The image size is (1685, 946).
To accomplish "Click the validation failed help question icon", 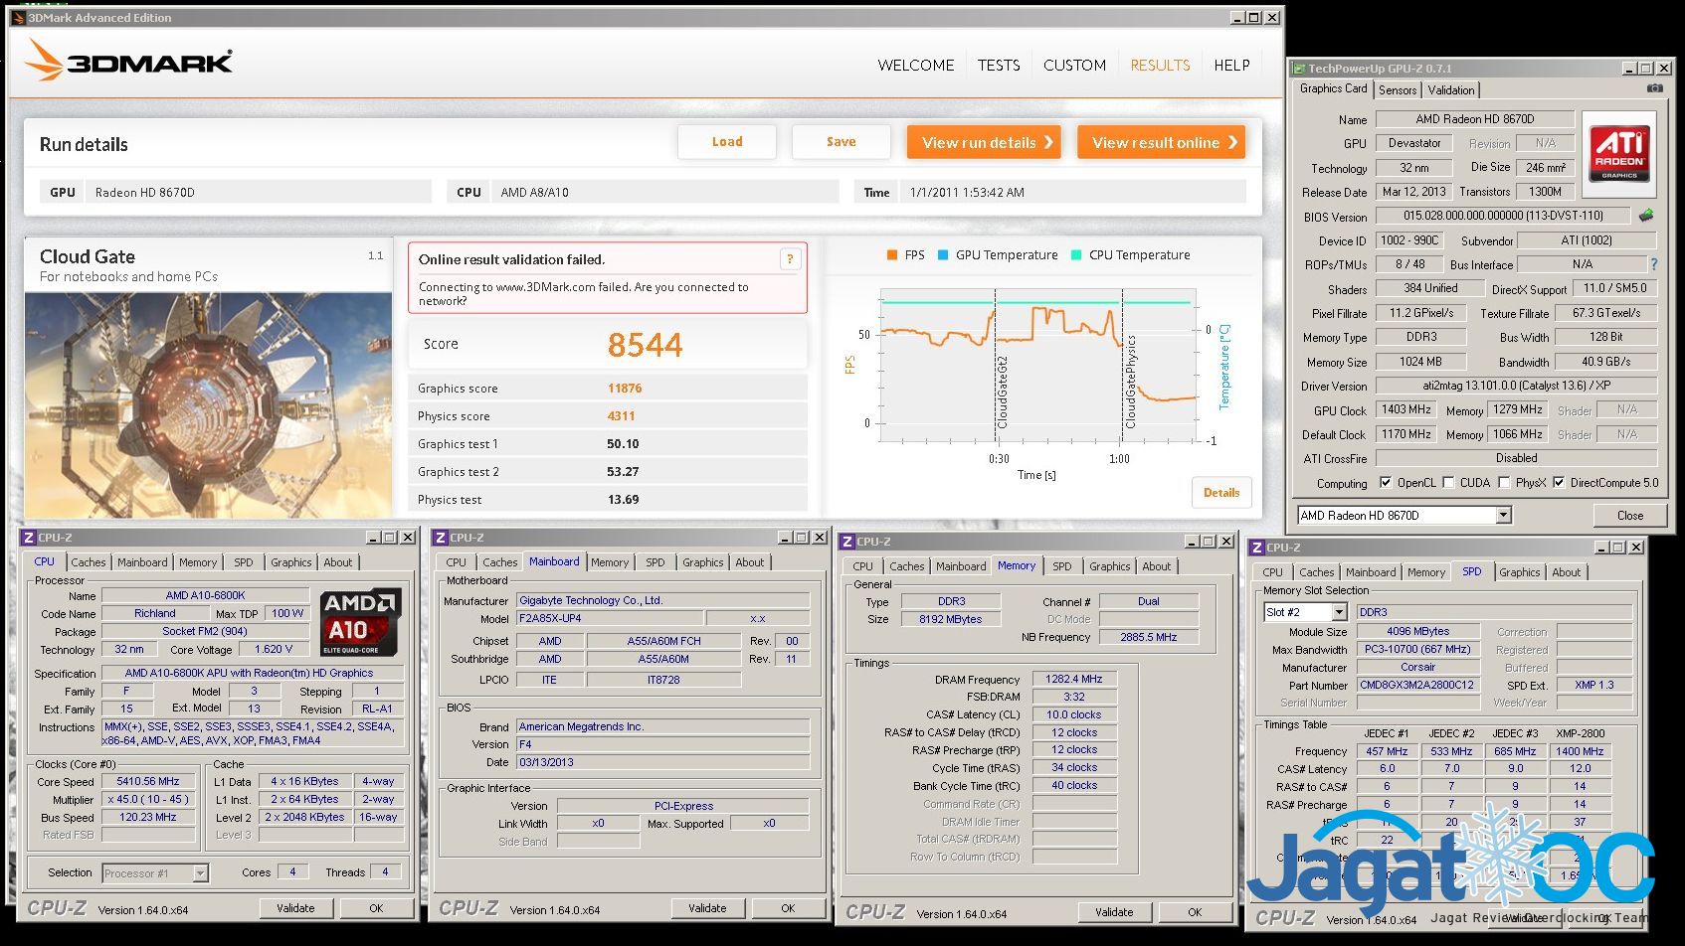I will pyautogui.click(x=790, y=259).
